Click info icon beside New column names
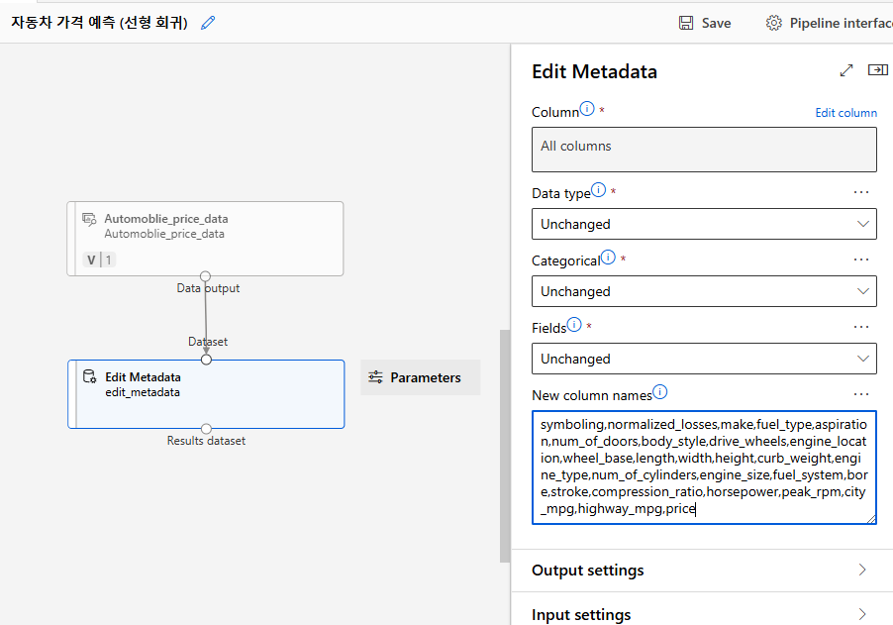Screen dimensions: 893x625 [x=659, y=392]
